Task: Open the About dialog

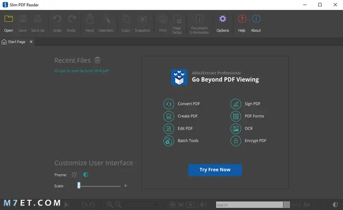Action: point(256,24)
